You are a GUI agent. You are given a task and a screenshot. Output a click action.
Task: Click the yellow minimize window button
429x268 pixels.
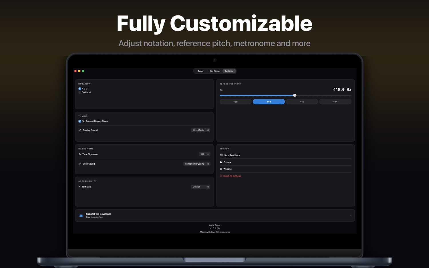click(x=79, y=71)
